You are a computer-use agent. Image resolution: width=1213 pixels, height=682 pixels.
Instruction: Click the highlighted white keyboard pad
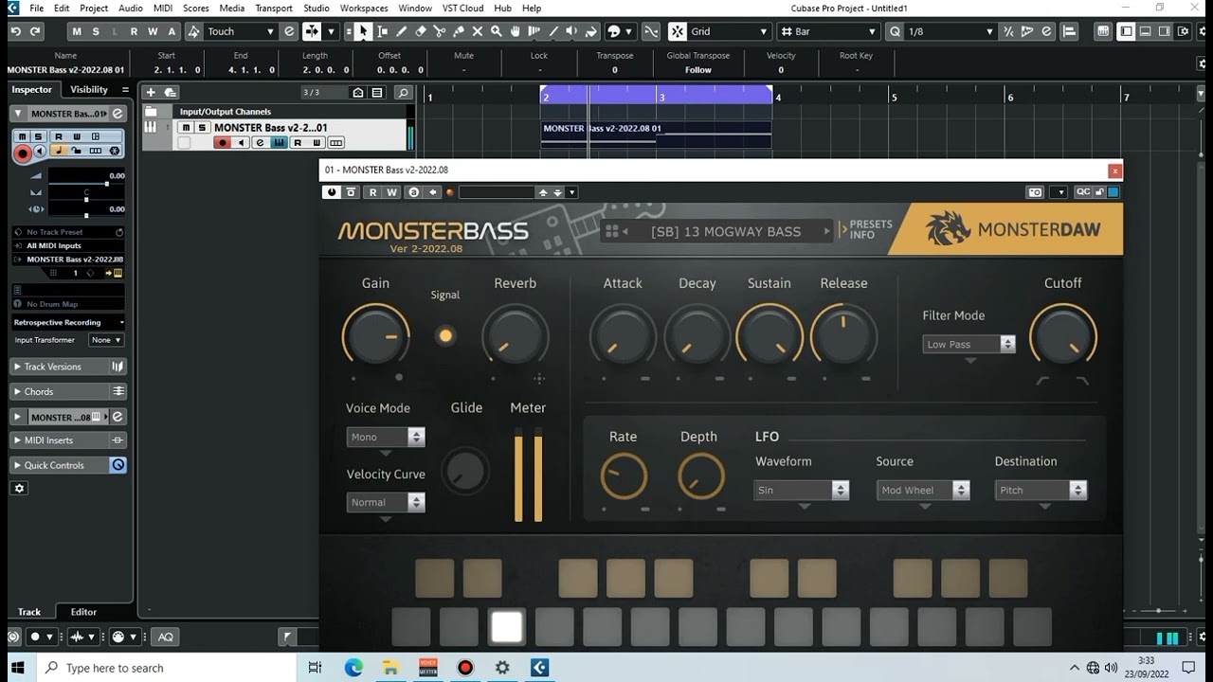507,627
